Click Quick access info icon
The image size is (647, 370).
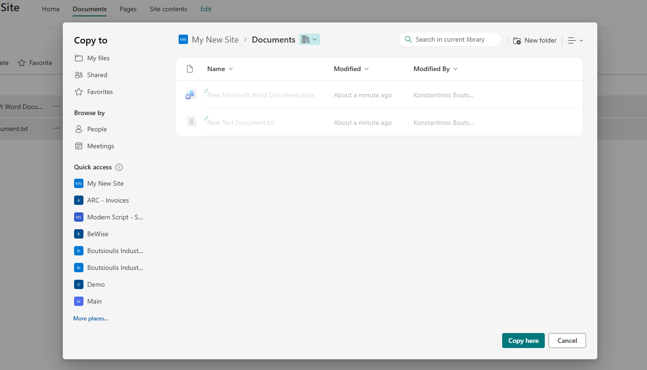coord(119,167)
